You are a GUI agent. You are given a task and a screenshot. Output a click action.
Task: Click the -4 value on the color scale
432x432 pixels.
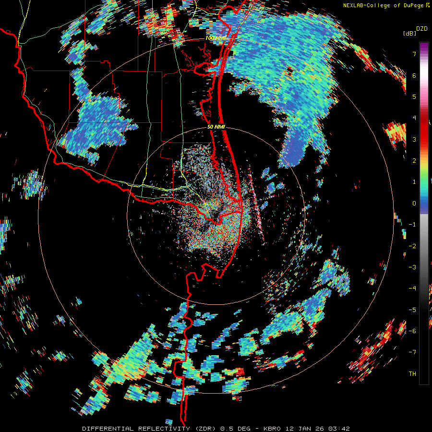pos(412,288)
